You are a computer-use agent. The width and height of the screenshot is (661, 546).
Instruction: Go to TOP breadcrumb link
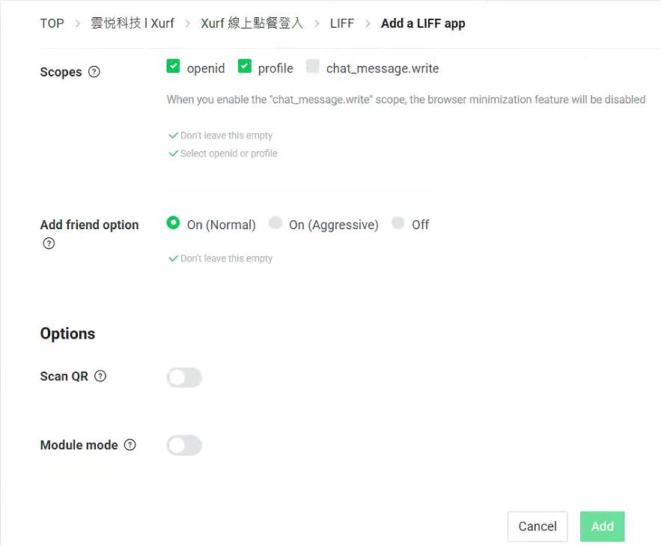pyautogui.click(x=52, y=23)
